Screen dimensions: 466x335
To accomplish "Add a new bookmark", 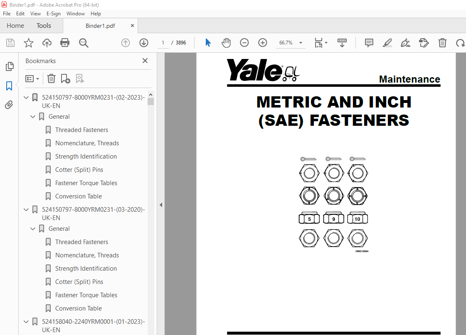I will (65, 78).
